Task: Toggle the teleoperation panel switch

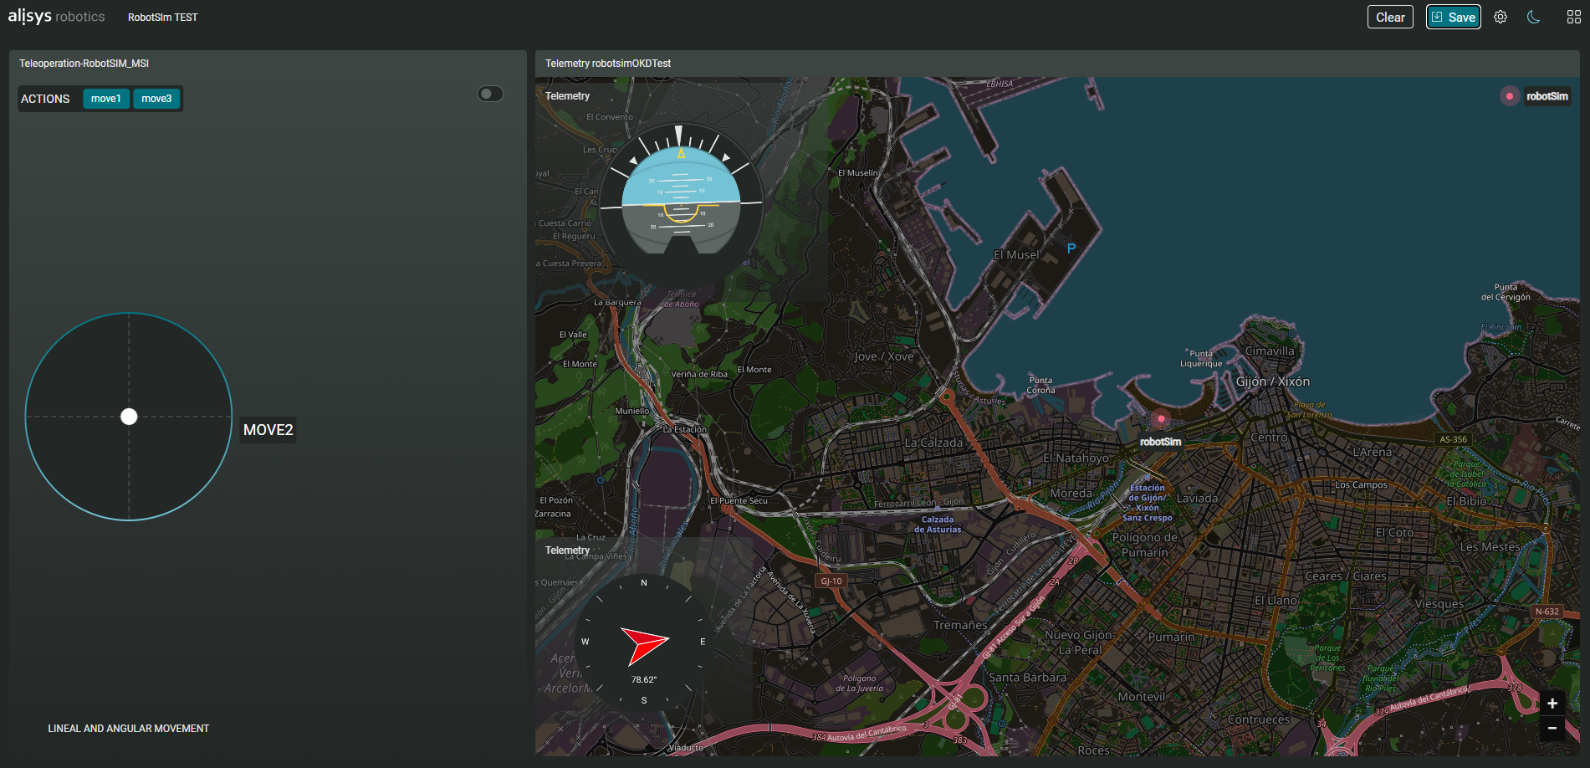Action: [490, 94]
